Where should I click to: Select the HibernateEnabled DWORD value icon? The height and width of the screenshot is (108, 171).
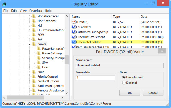coord(74,42)
